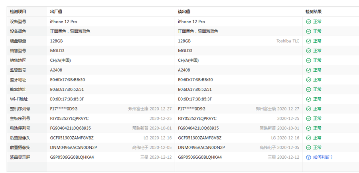Click factory mainboard serial F3Y05252YLQPRVYC
The image size is (359, 173).
(69, 118)
